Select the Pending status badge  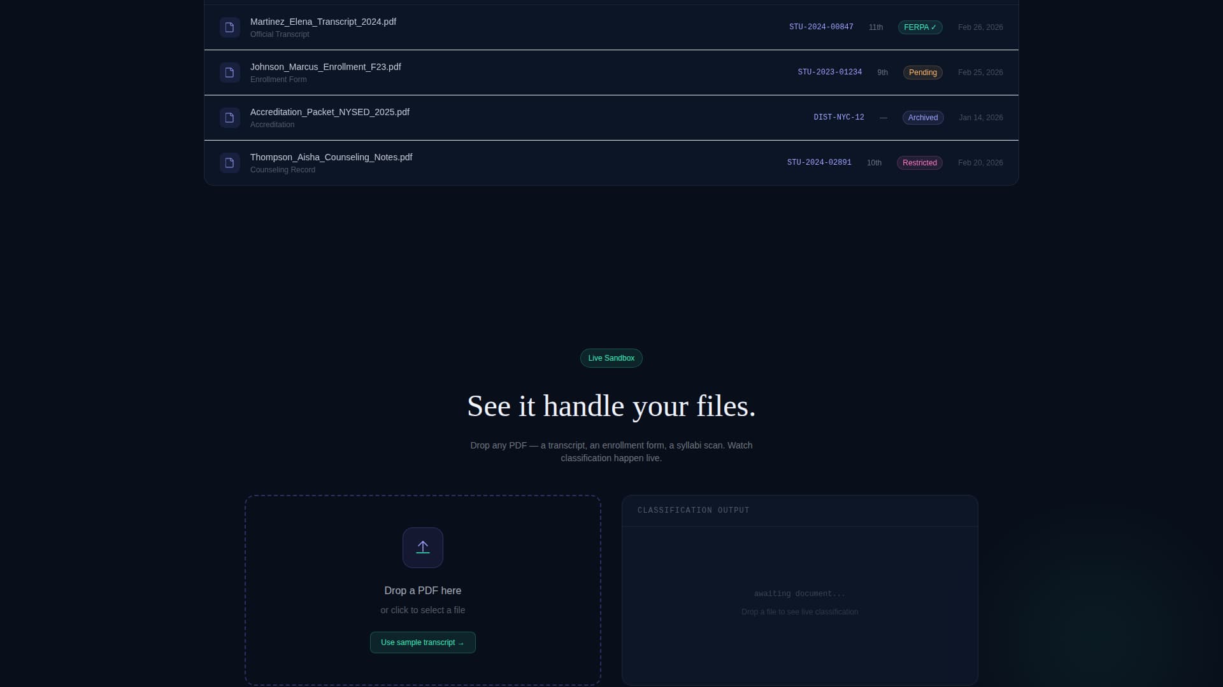pos(923,73)
